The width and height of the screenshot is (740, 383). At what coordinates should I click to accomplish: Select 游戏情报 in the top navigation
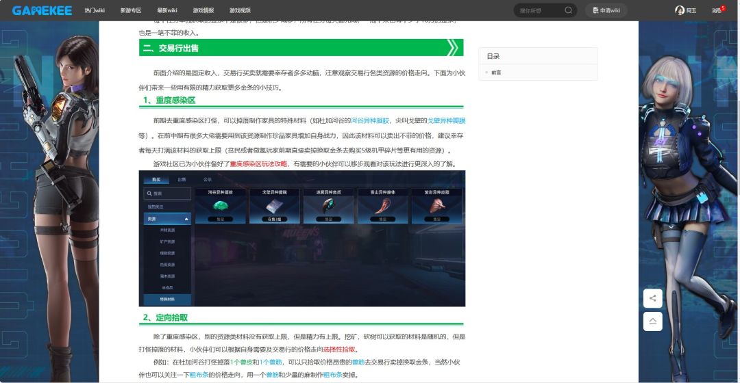click(203, 10)
